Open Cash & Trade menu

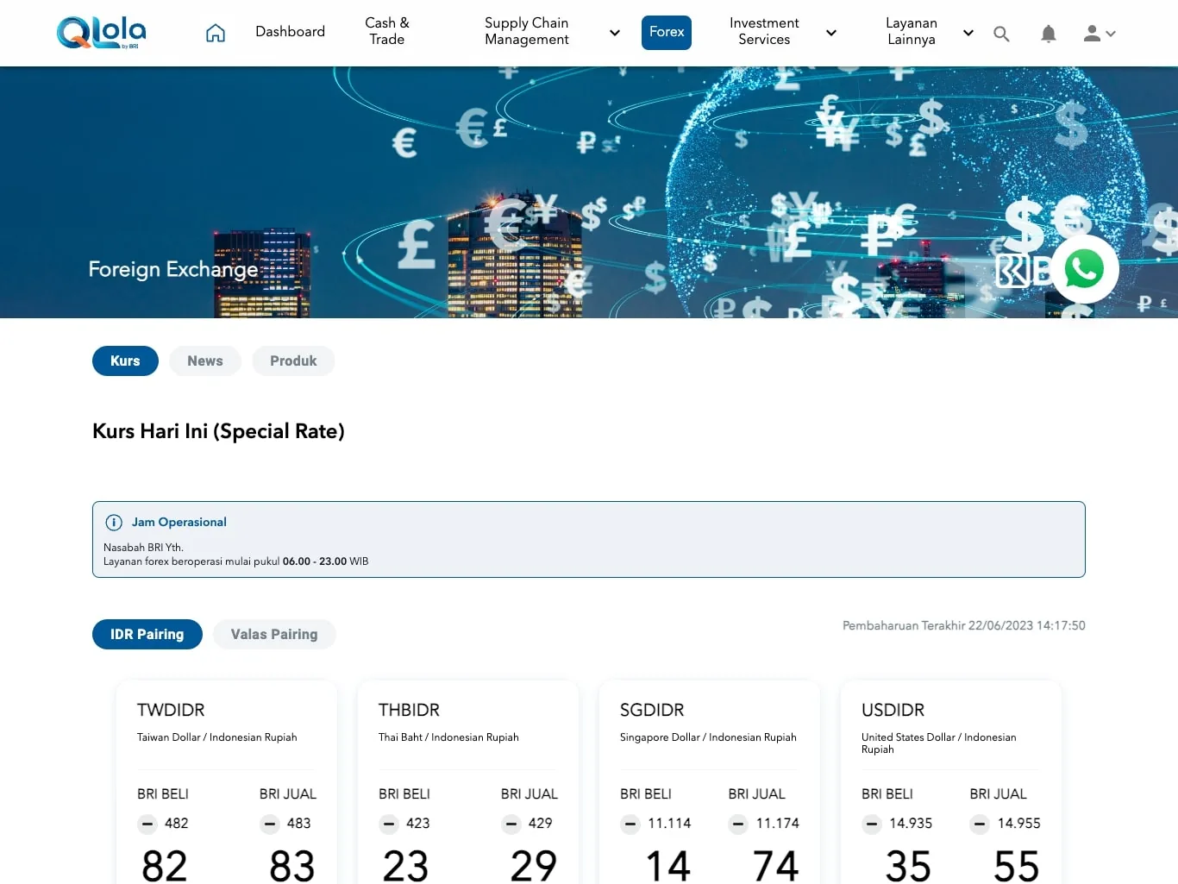[x=387, y=31]
